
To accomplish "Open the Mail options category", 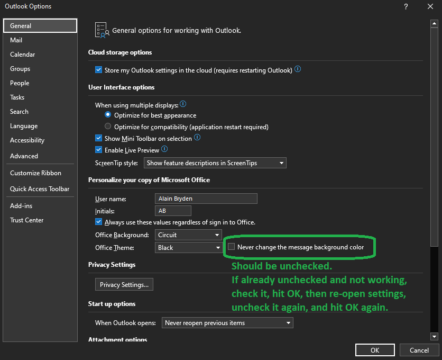I will pyautogui.click(x=40, y=40).
